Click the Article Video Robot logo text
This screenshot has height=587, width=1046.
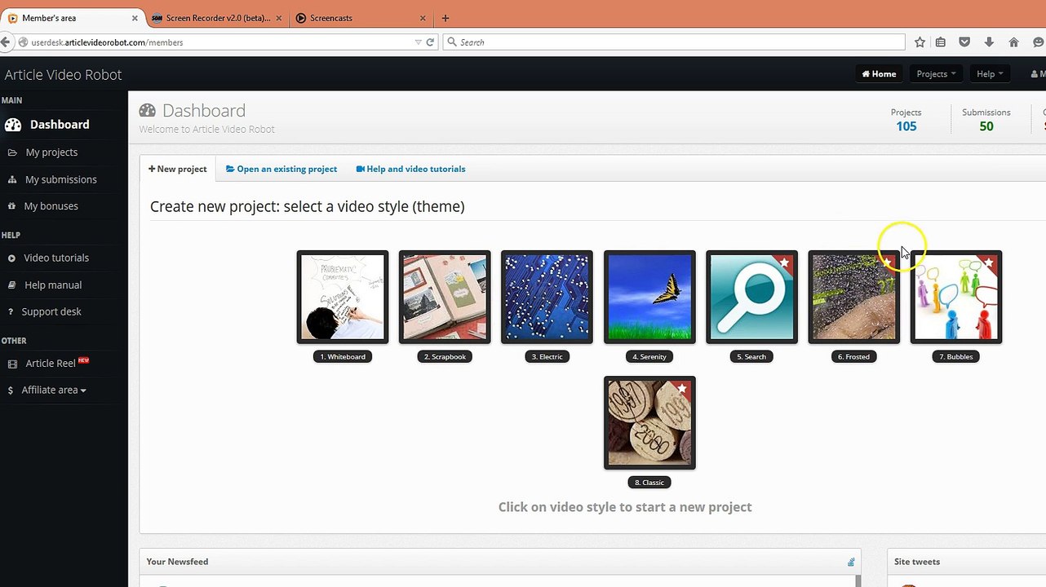63,74
